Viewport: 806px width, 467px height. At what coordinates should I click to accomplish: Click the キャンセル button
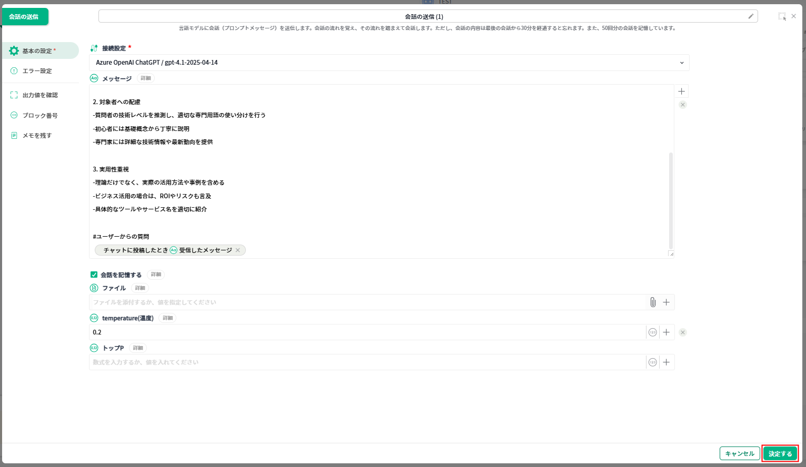pos(739,454)
